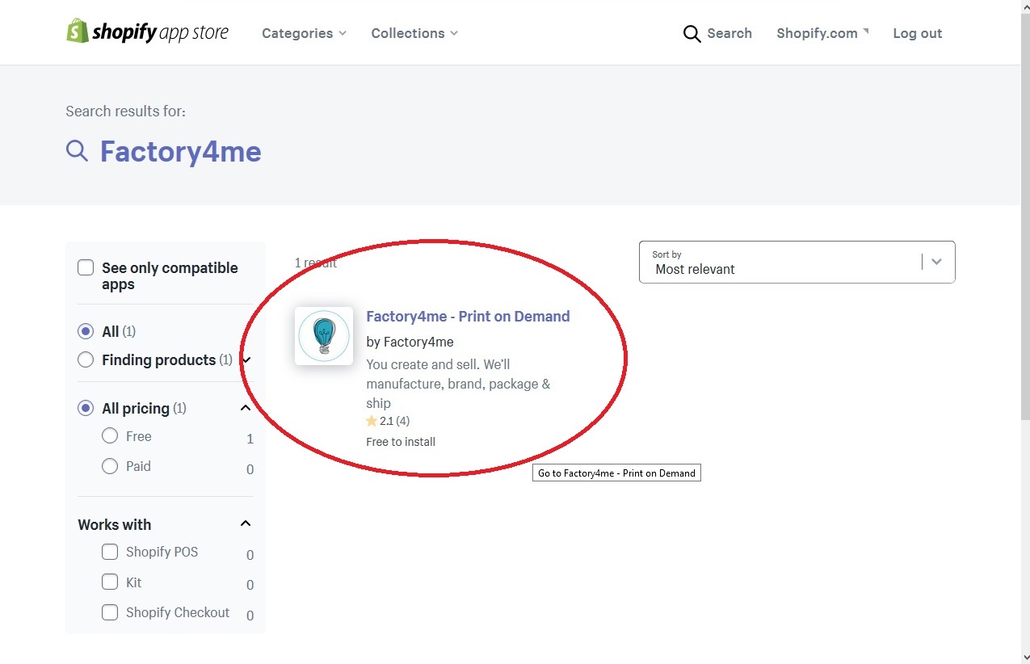Viewport: 1030px width, 664px height.
Task: Select the All pricing radio button
Action: (x=86, y=408)
